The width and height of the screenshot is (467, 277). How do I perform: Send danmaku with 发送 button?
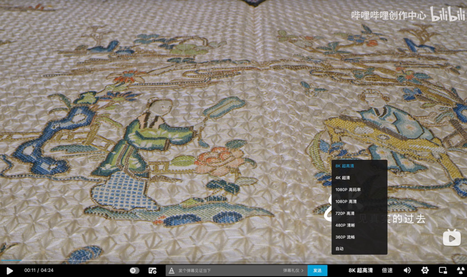pyautogui.click(x=317, y=270)
